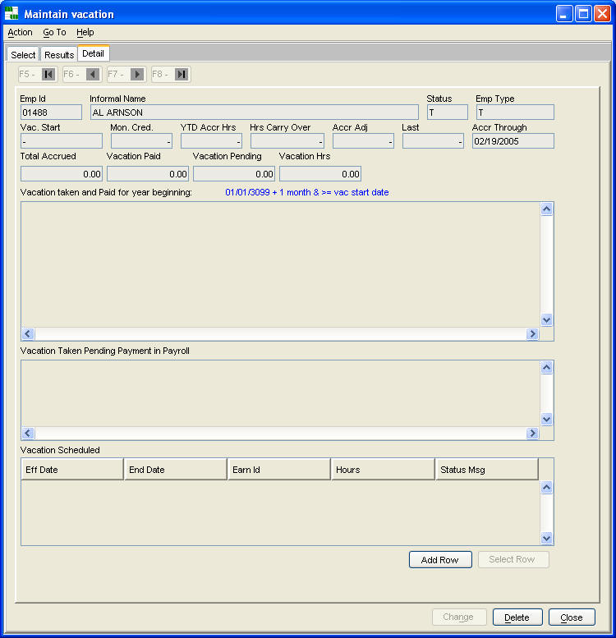The width and height of the screenshot is (616, 638).
Task: Click down arrow in Vacation Scheduled grid
Action: (546, 538)
